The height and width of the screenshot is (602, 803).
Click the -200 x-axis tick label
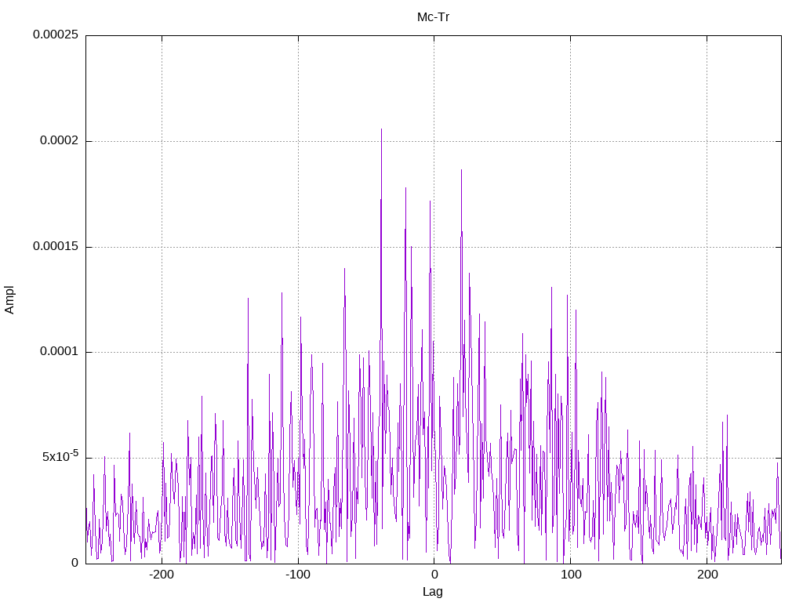pyautogui.click(x=162, y=575)
